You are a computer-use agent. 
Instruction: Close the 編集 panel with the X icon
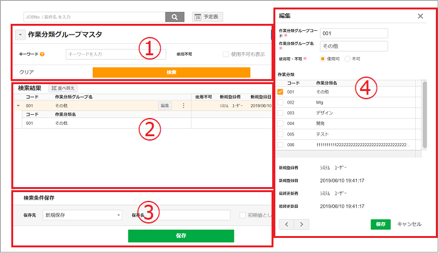420,16
